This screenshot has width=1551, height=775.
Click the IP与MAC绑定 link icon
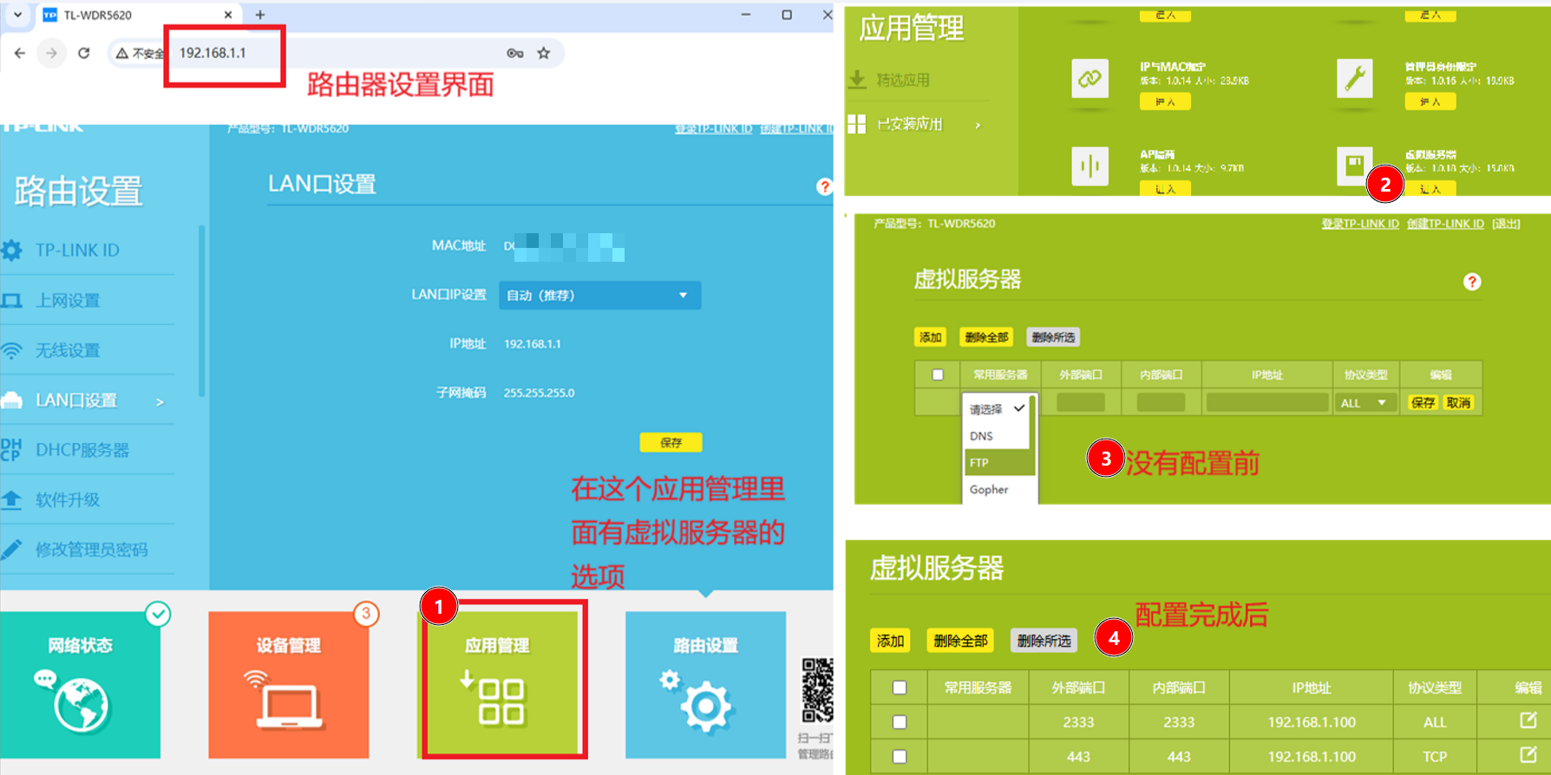1090,79
